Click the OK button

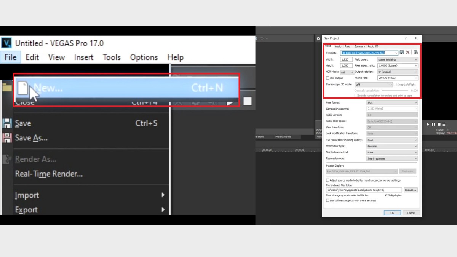tap(392, 213)
